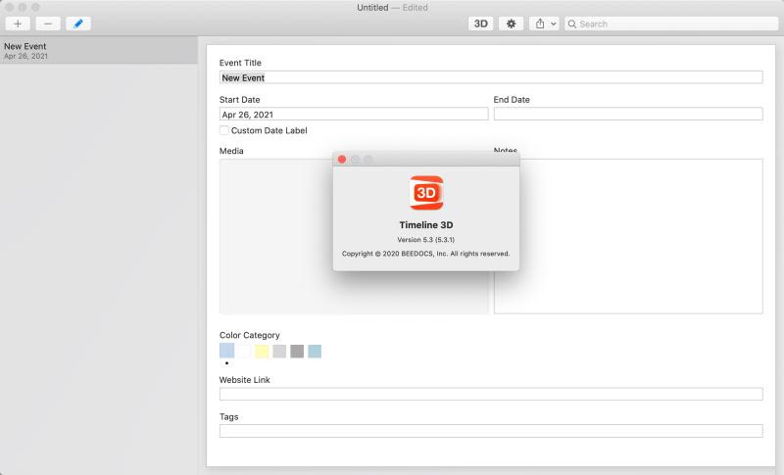Choose the light blue color category swatch

click(227, 351)
